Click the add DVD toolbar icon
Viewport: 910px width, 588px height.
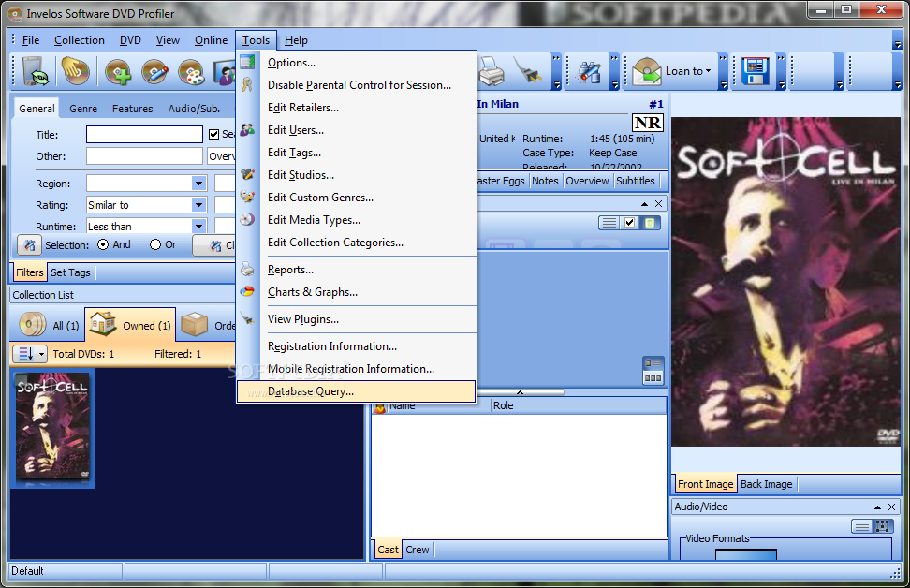point(118,72)
